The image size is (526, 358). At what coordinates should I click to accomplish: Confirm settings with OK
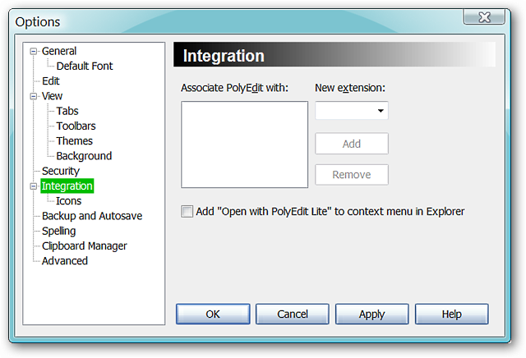[213, 314]
